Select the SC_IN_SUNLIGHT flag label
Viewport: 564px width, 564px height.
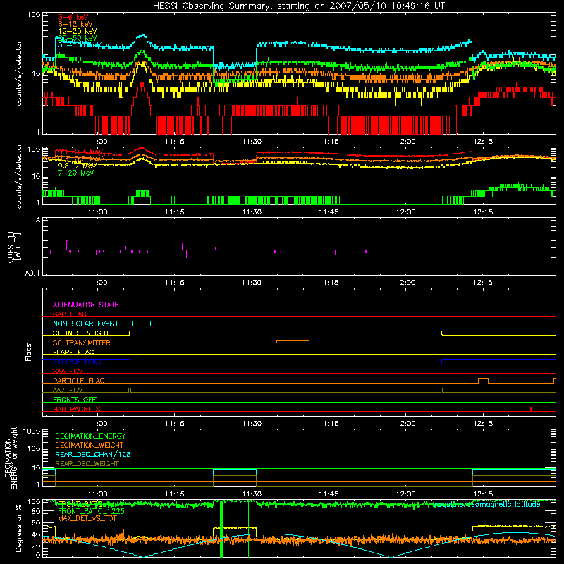coord(81,333)
